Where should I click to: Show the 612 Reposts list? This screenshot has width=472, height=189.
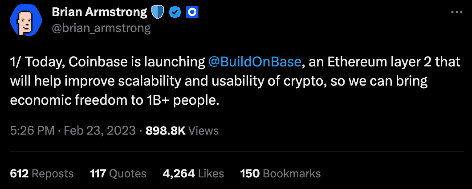41,173
